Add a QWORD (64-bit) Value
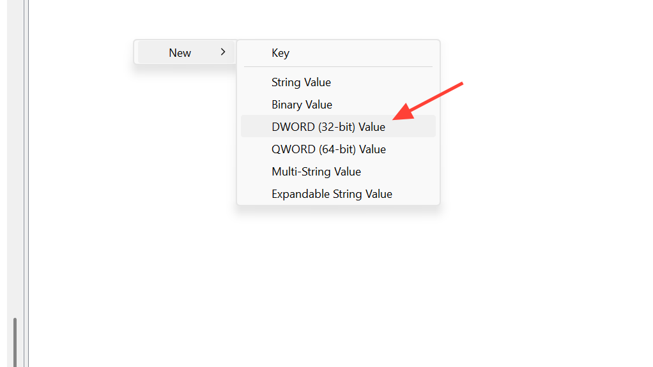This screenshot has width=653, height=367. (x=328, y=149)
